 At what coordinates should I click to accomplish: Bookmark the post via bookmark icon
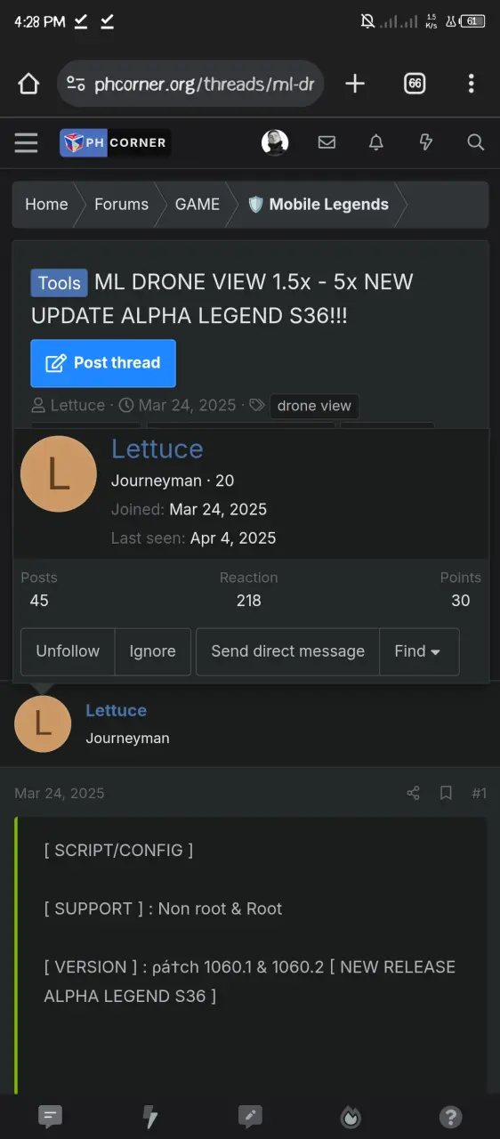446,793
